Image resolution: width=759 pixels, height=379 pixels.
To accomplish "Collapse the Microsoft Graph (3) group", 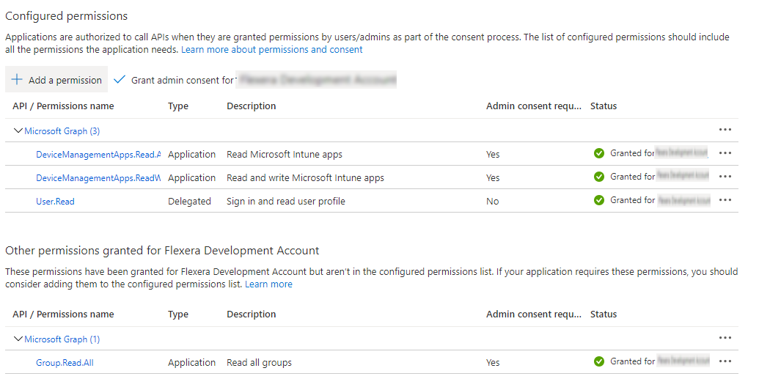I will pos(18,131).
